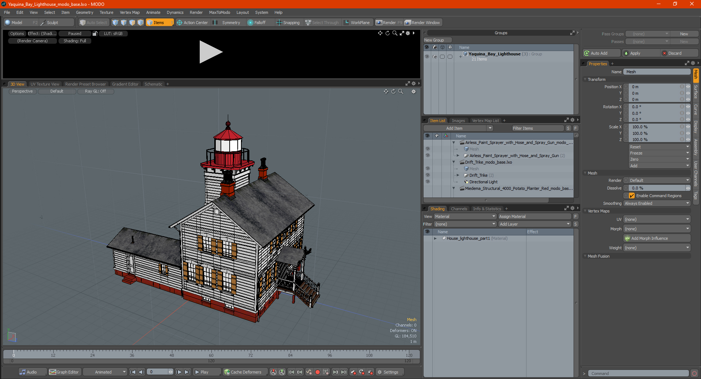Collapse Airless_Paint_Sprayer scene item
This screenshot has width=701, height=379.
tap(454, 142)
